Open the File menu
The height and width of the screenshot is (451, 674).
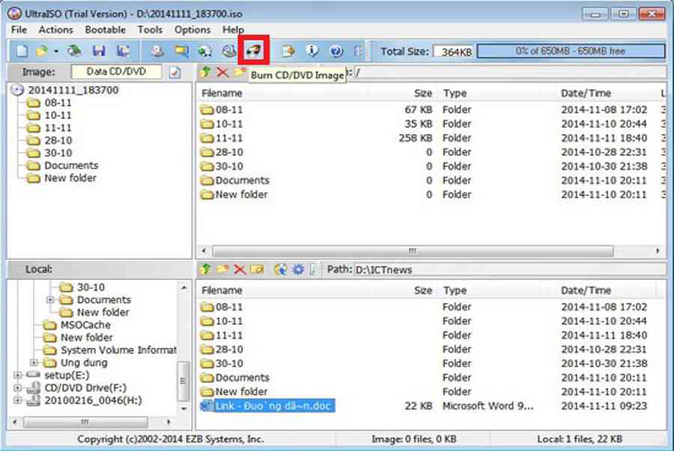(19, 30)
